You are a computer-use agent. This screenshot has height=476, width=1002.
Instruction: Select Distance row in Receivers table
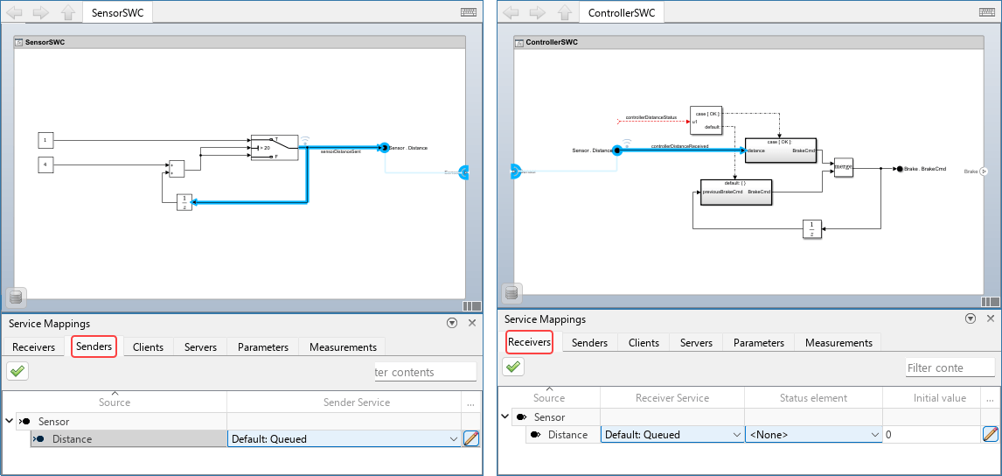click(x=562, y=434)
